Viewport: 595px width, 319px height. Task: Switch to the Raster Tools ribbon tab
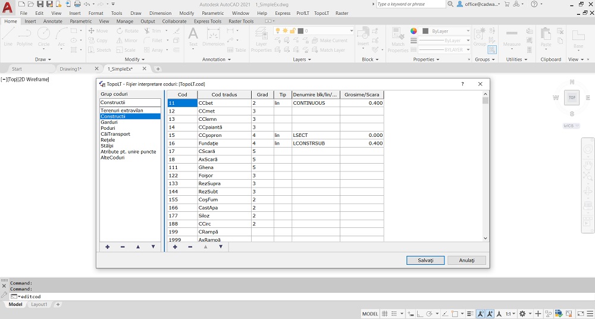coord(241,21)
